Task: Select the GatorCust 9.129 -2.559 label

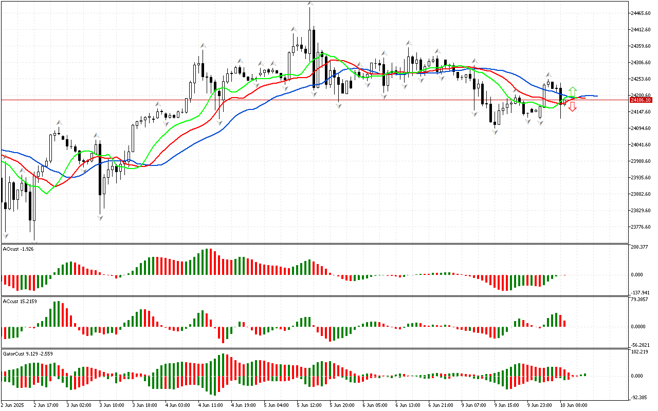Action: 28,353
